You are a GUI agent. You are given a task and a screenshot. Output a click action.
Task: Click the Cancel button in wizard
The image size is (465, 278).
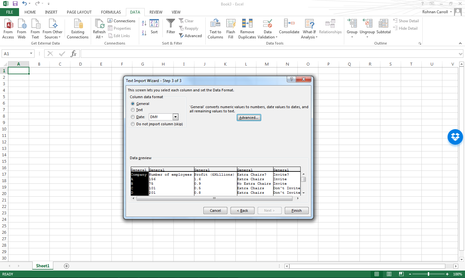215,211
